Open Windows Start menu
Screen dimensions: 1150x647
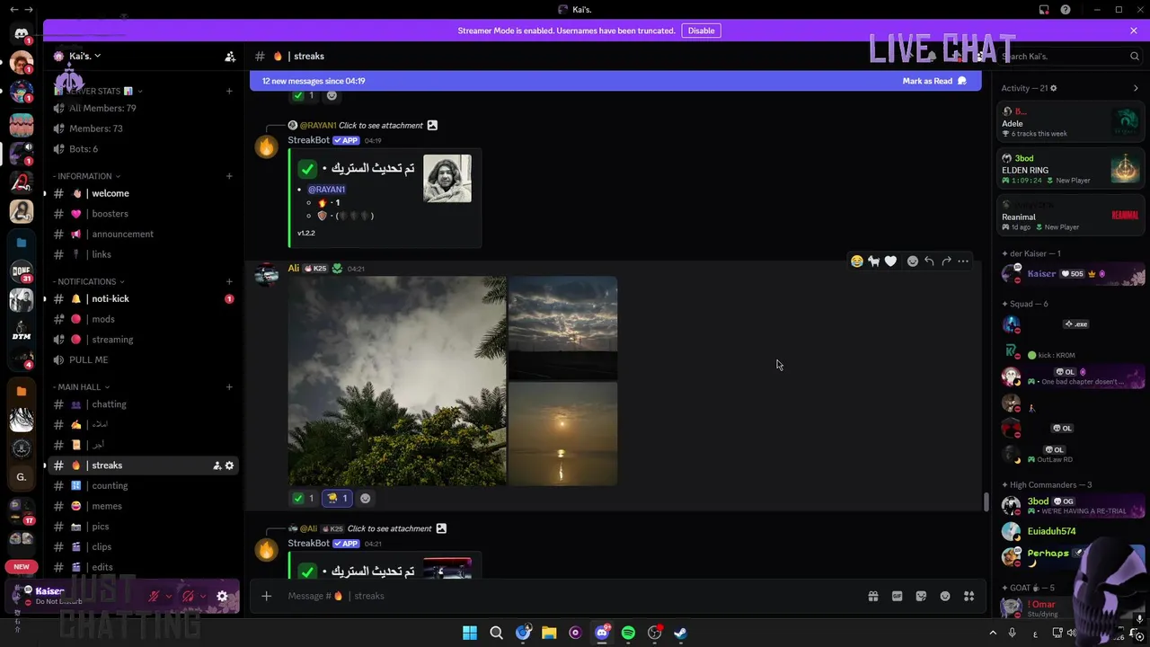point(470,633)
